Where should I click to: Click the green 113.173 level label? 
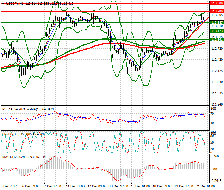click(x=217, y=31)
